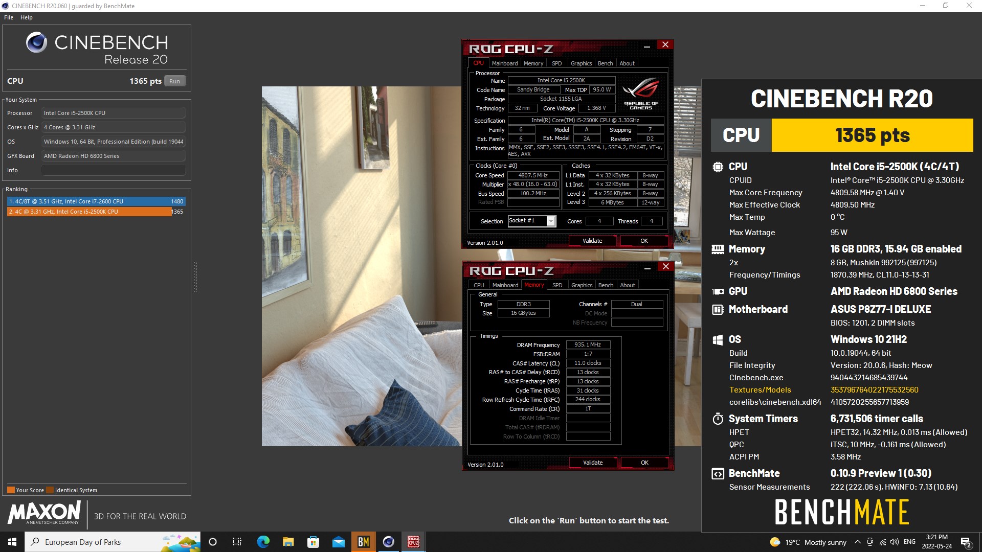Screen dimensions: 982x552
Task: Switch to ROG CPU-Z taskbar app
Action: [x=413, y=542]
